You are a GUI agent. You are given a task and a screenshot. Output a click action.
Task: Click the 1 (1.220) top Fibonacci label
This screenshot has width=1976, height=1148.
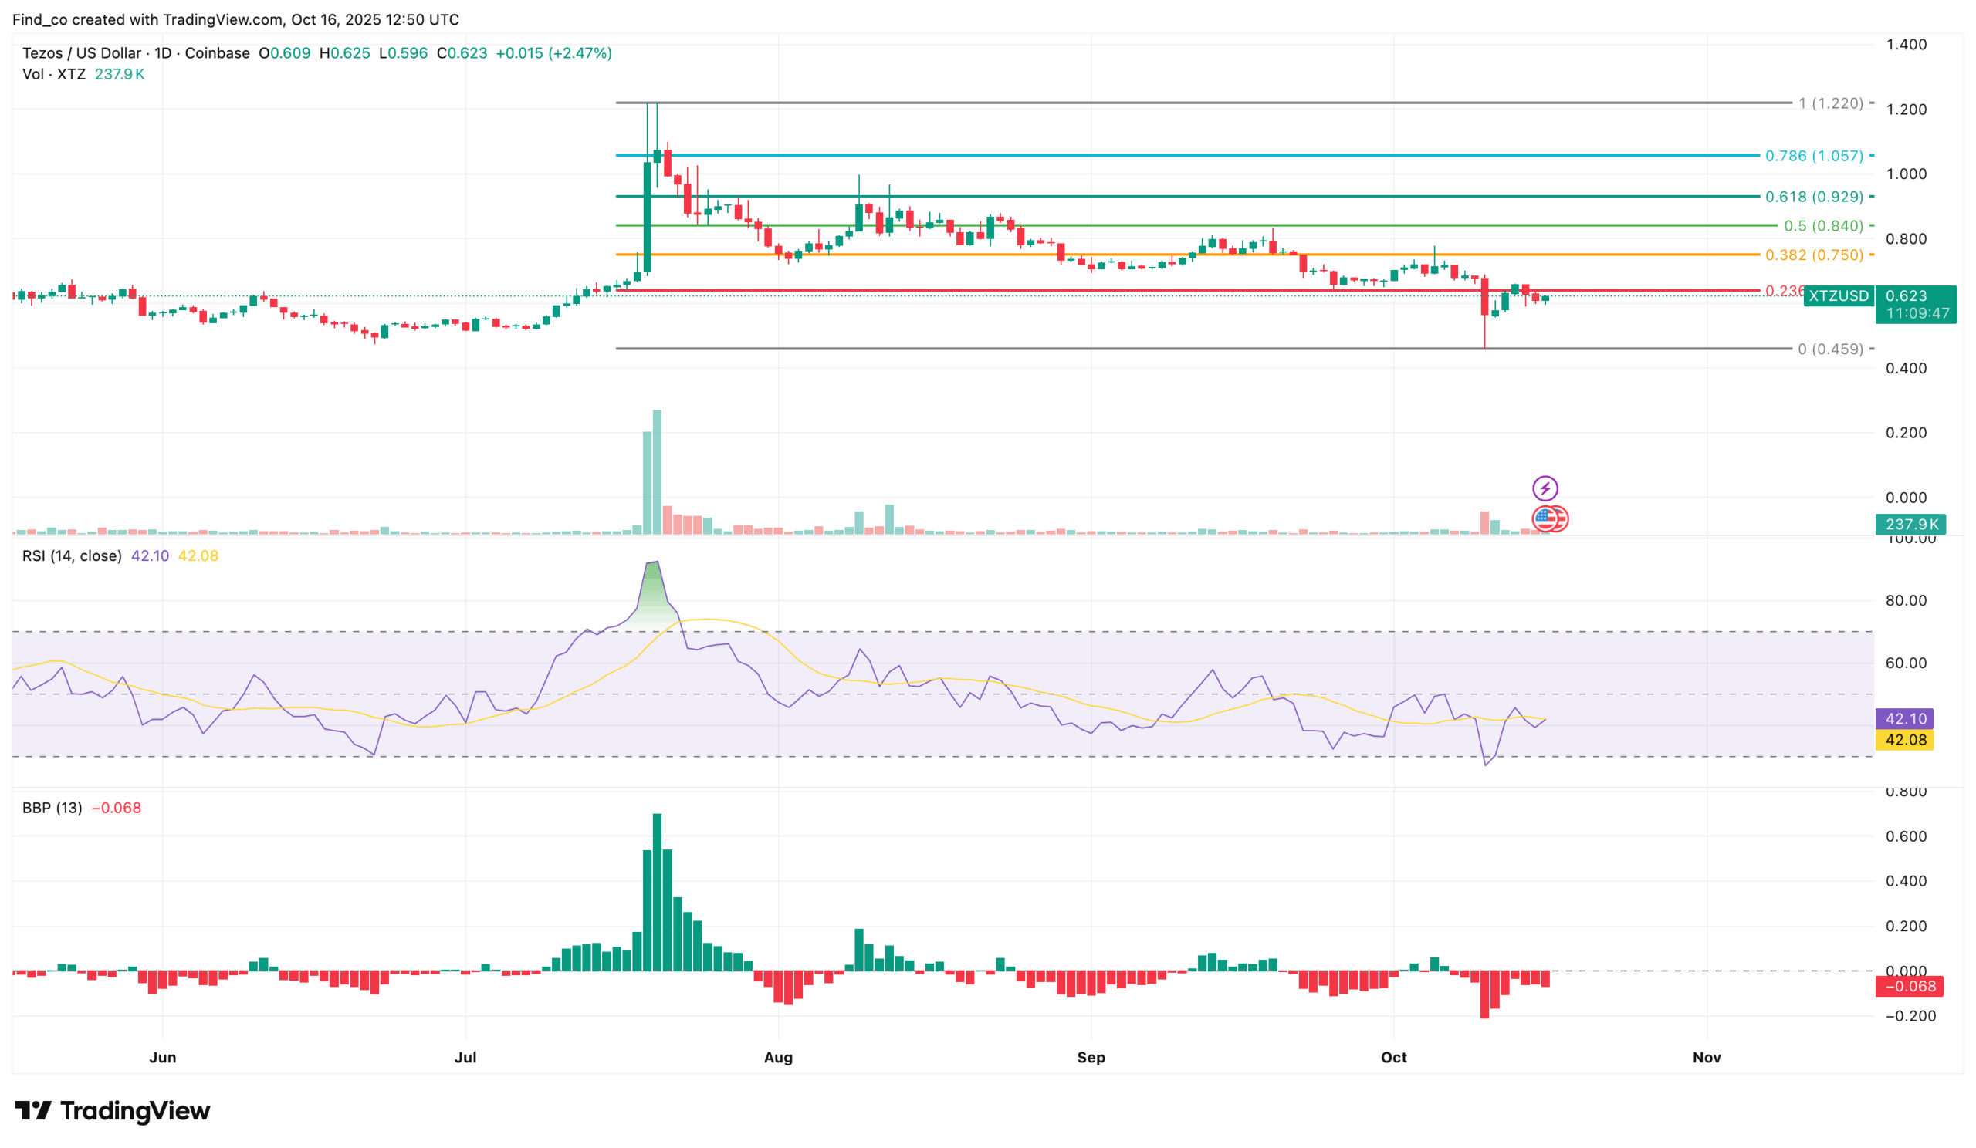pos(1830,103)
